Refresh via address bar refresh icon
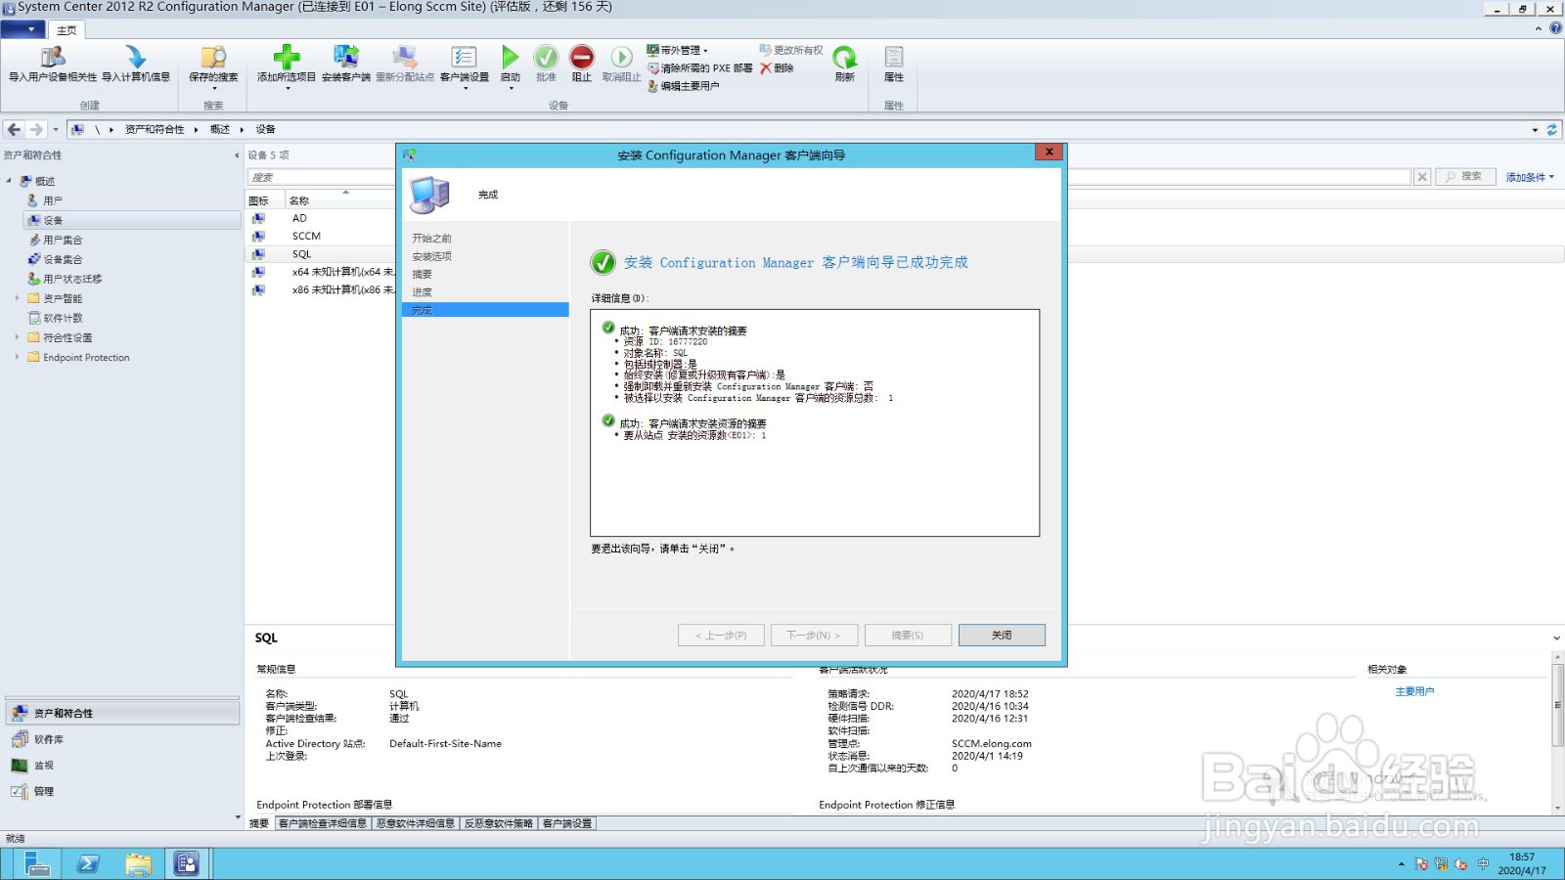Image resolution: width=1565 pixels, height=880 pixels. pyautogui.click(x=1551, y=129)
